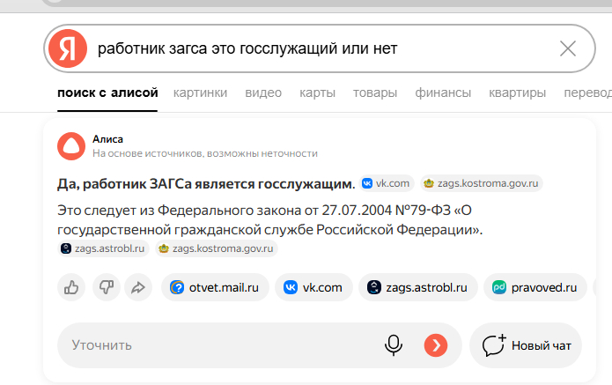This screenshot has height=385, width=612.
Task: Activate microphone voice input
Action: [x=394, y=345]
